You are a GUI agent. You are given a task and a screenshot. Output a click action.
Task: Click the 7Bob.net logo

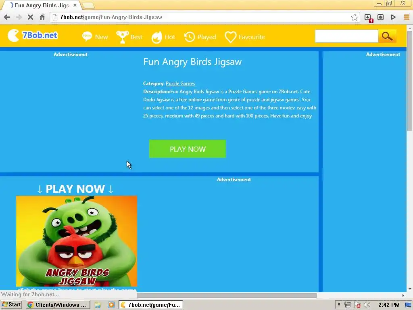tap(32, 36)
